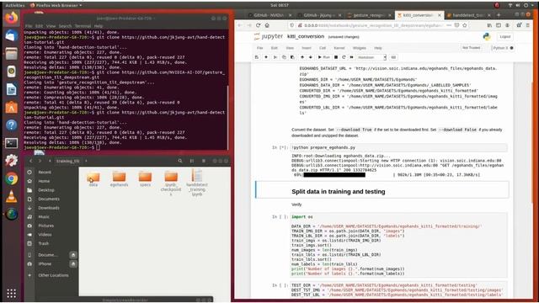Launch Google Chrome from dock
Screen dimensions: 539x303
point(11,179)
